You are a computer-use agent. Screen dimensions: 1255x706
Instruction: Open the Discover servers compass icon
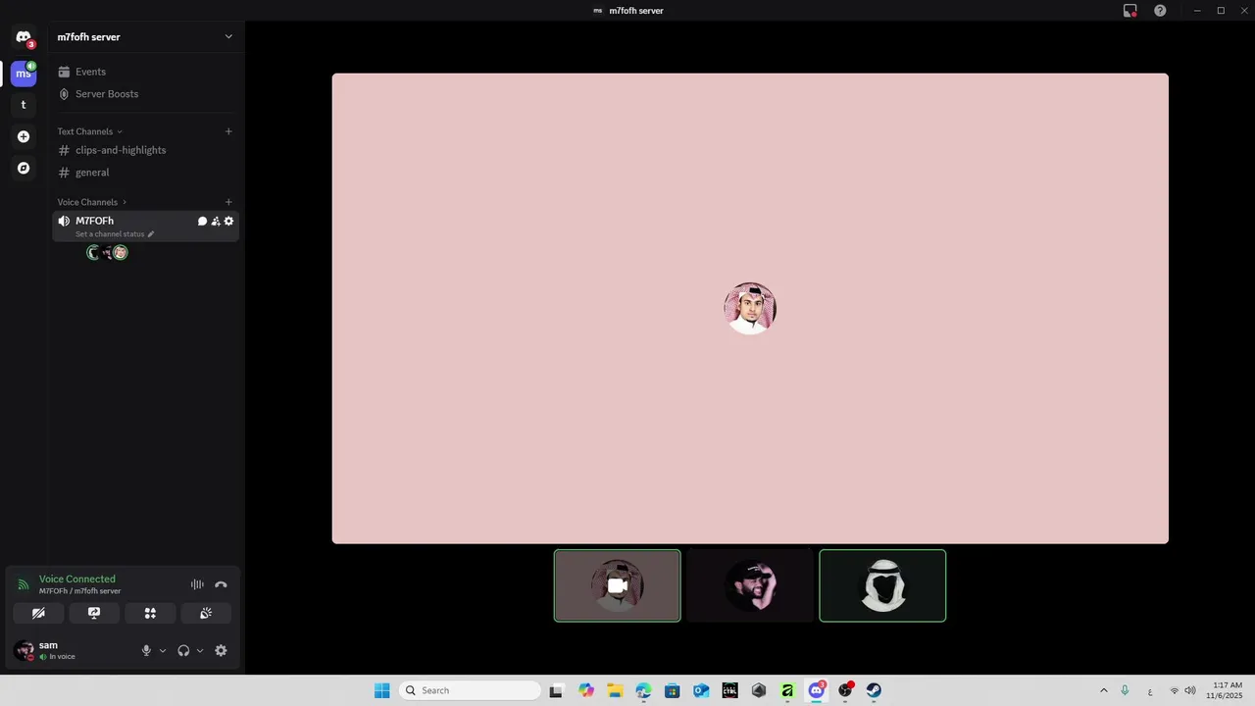[24, 168]
